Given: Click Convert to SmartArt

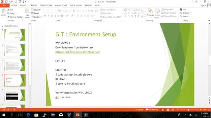Looking at the screenshot, I should pos(111,17).
